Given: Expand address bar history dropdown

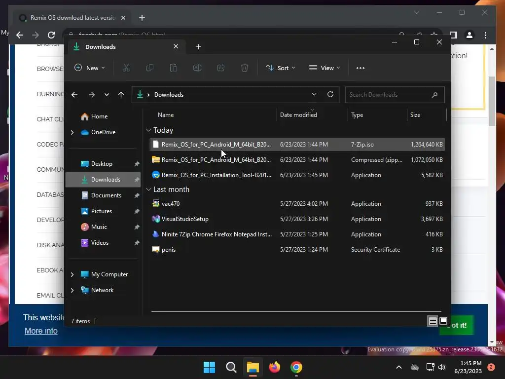Looking at the screenshot, I should pyautogui.click(x=314, y=94).
